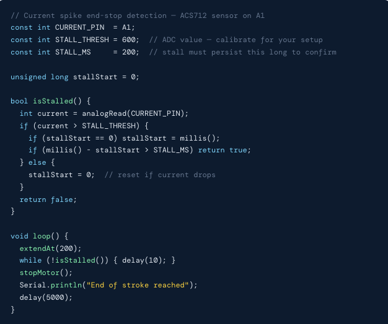Click the while keyword in loop

30,260
